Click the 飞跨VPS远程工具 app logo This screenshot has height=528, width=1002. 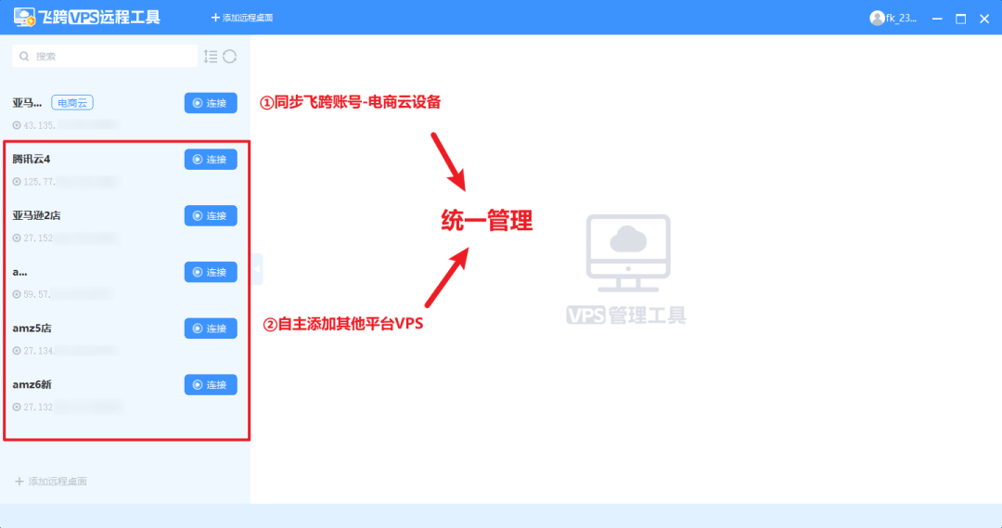click(87, 18)
